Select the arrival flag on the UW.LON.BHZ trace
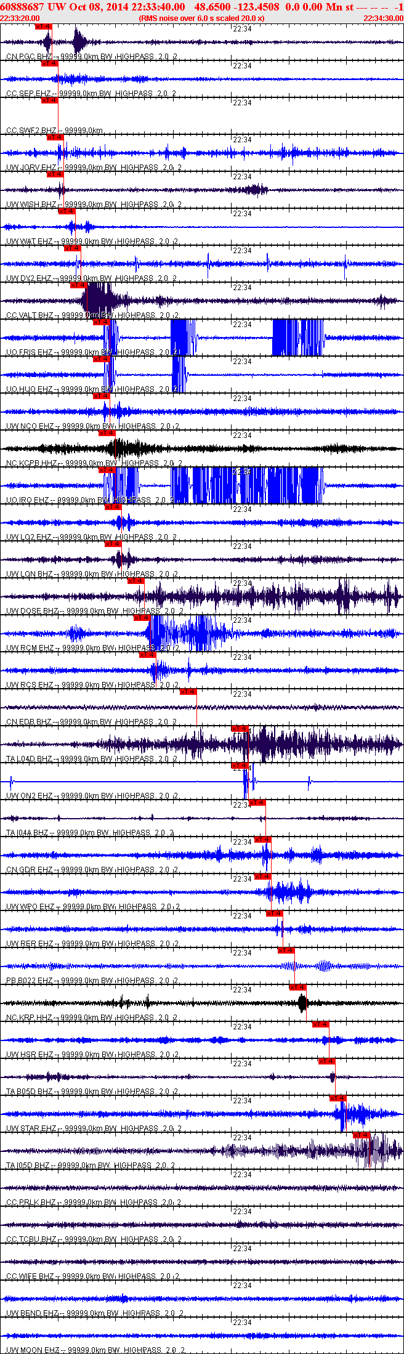The width and height of the screenshot is (404, 1354). [x=113, y=544]
